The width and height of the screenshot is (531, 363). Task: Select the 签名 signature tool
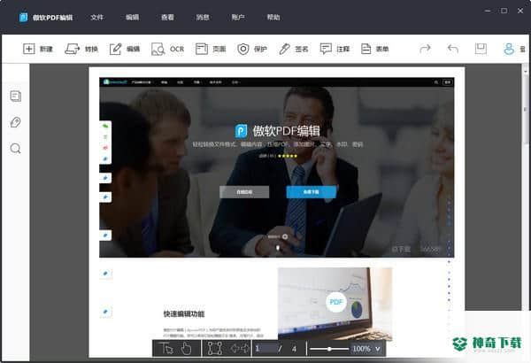click(293, 50)
